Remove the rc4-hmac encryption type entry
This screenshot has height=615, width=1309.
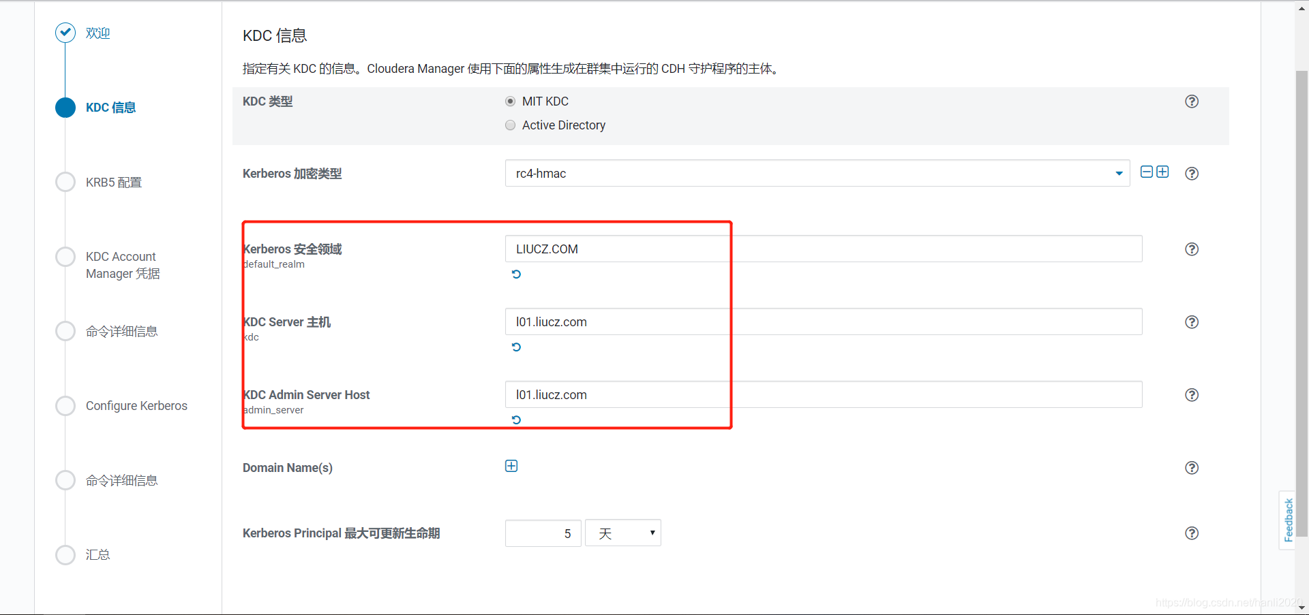[1147, 172]
